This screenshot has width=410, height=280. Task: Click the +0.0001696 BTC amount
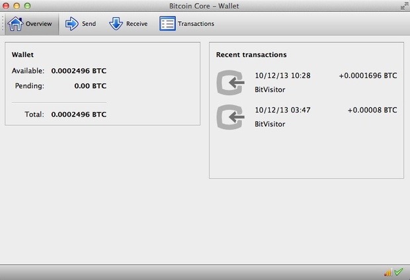(368, 75)
